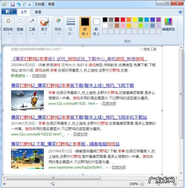Open the Customize Quick Access Toolbar arrow
Image resolution: width=185 pixels, height=188 pixels.
[29, 5]
